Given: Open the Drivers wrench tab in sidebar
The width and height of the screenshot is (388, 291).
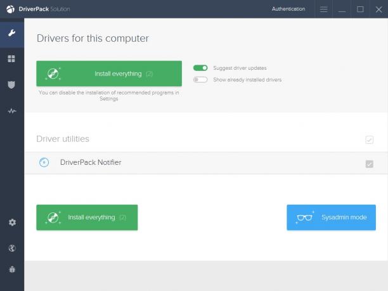Looking at the screenshot, I should [11, 33].
